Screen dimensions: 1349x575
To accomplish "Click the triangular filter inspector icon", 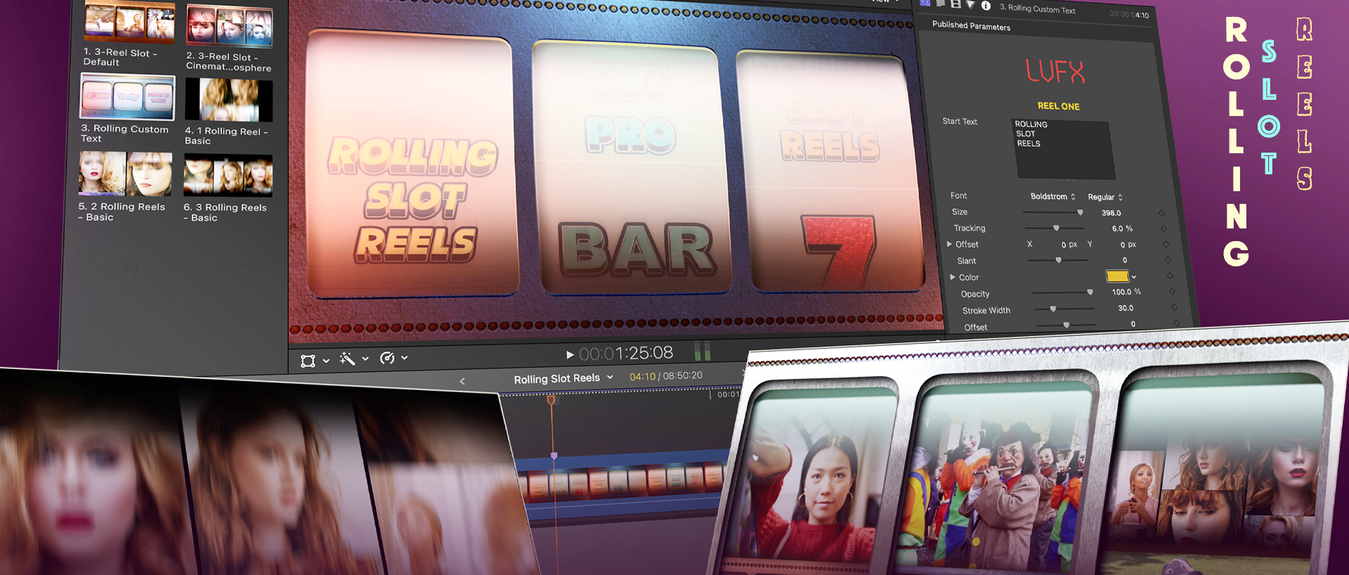I will pos(970,5).
